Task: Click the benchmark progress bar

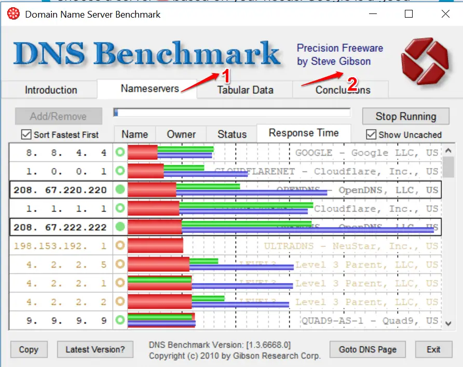Action: pos(232,112)
